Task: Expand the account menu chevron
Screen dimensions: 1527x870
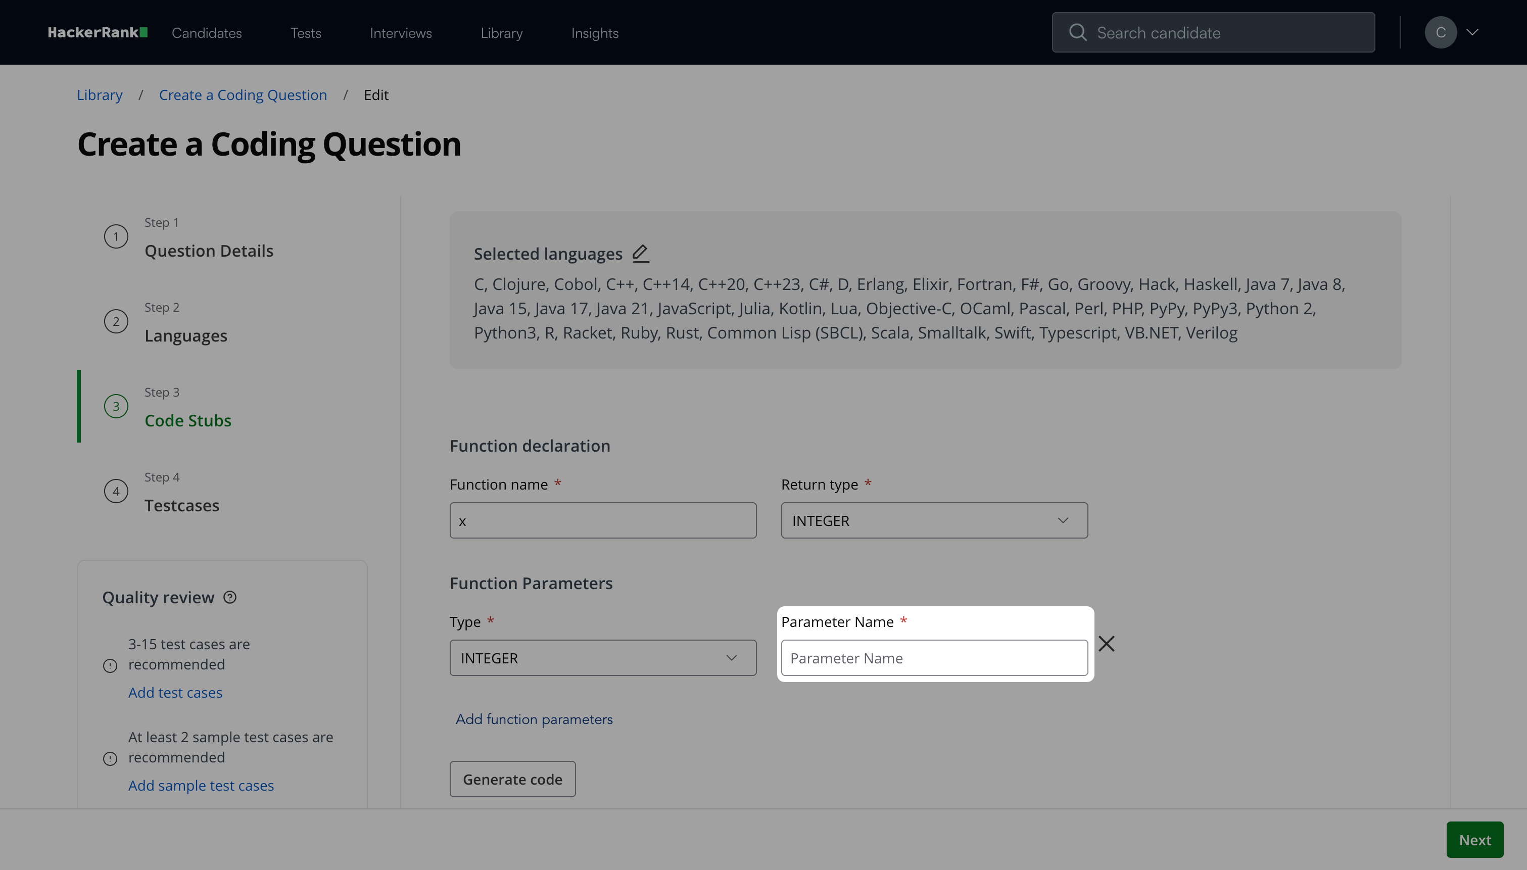Action: [1472, 32]
